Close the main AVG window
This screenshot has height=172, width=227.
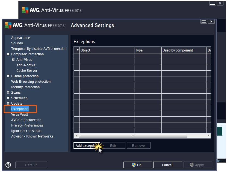tap(220, 3)
